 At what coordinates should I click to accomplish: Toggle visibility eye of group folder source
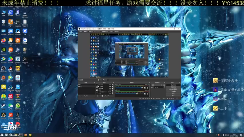coord(110,86)
